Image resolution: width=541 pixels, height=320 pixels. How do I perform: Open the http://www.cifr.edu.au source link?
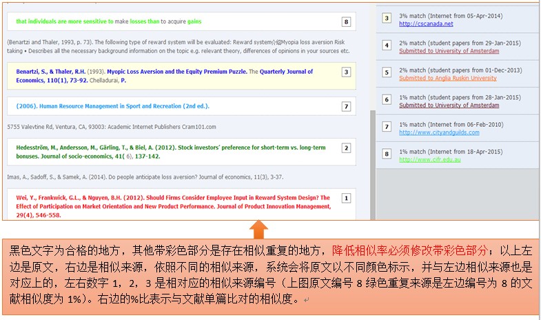[x=430, y=160]
